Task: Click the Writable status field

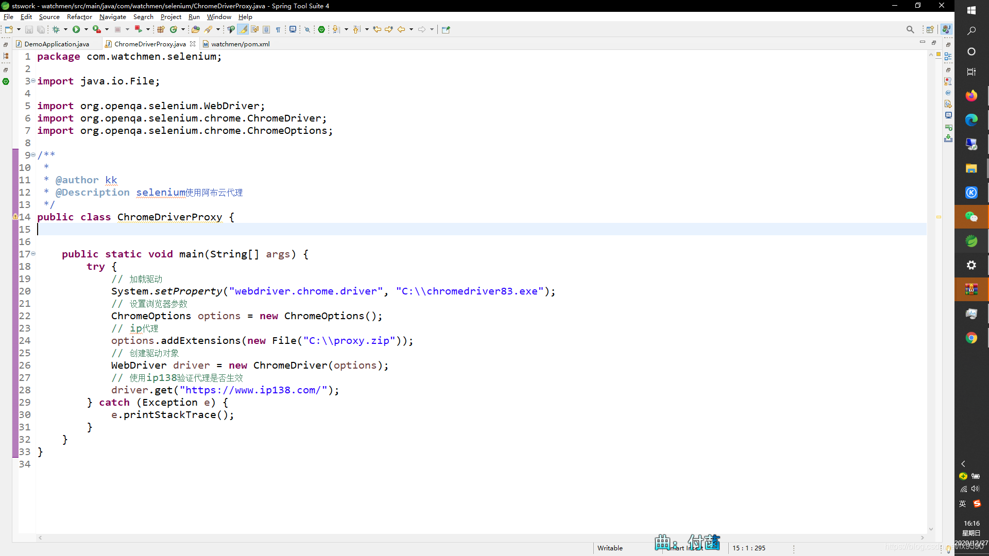Action: (610, 548)
